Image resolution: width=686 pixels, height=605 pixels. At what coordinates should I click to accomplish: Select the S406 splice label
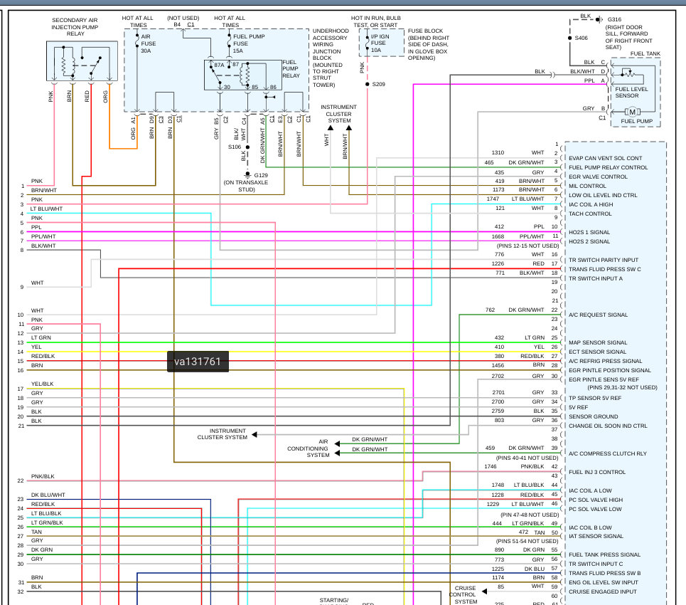pyautogui.click(x=581, y=38)
